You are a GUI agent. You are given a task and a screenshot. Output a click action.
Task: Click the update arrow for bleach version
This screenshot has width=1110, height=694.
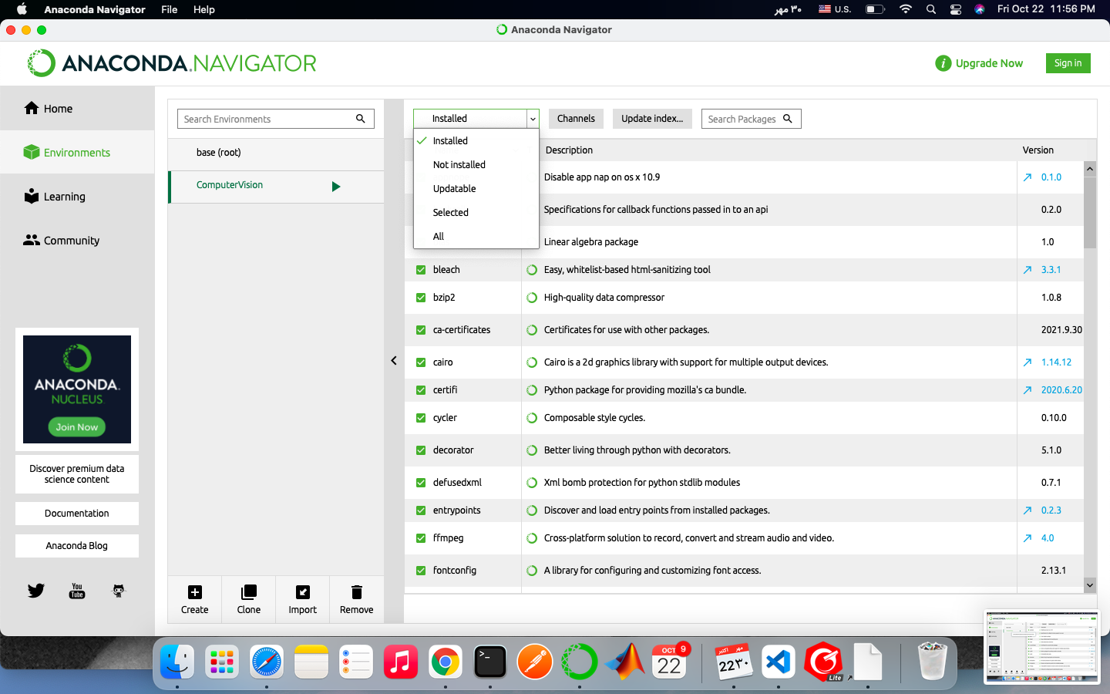coord(1028,270)
